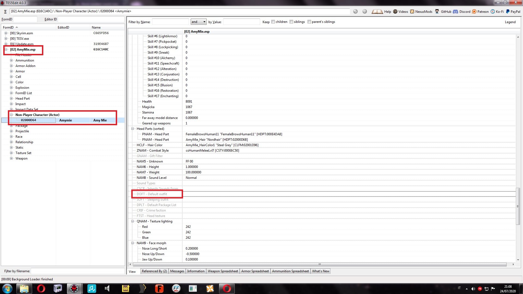Click the Filter by filename field
The image size is (523, 294).
pyautogui.click(x=78, y=271)
